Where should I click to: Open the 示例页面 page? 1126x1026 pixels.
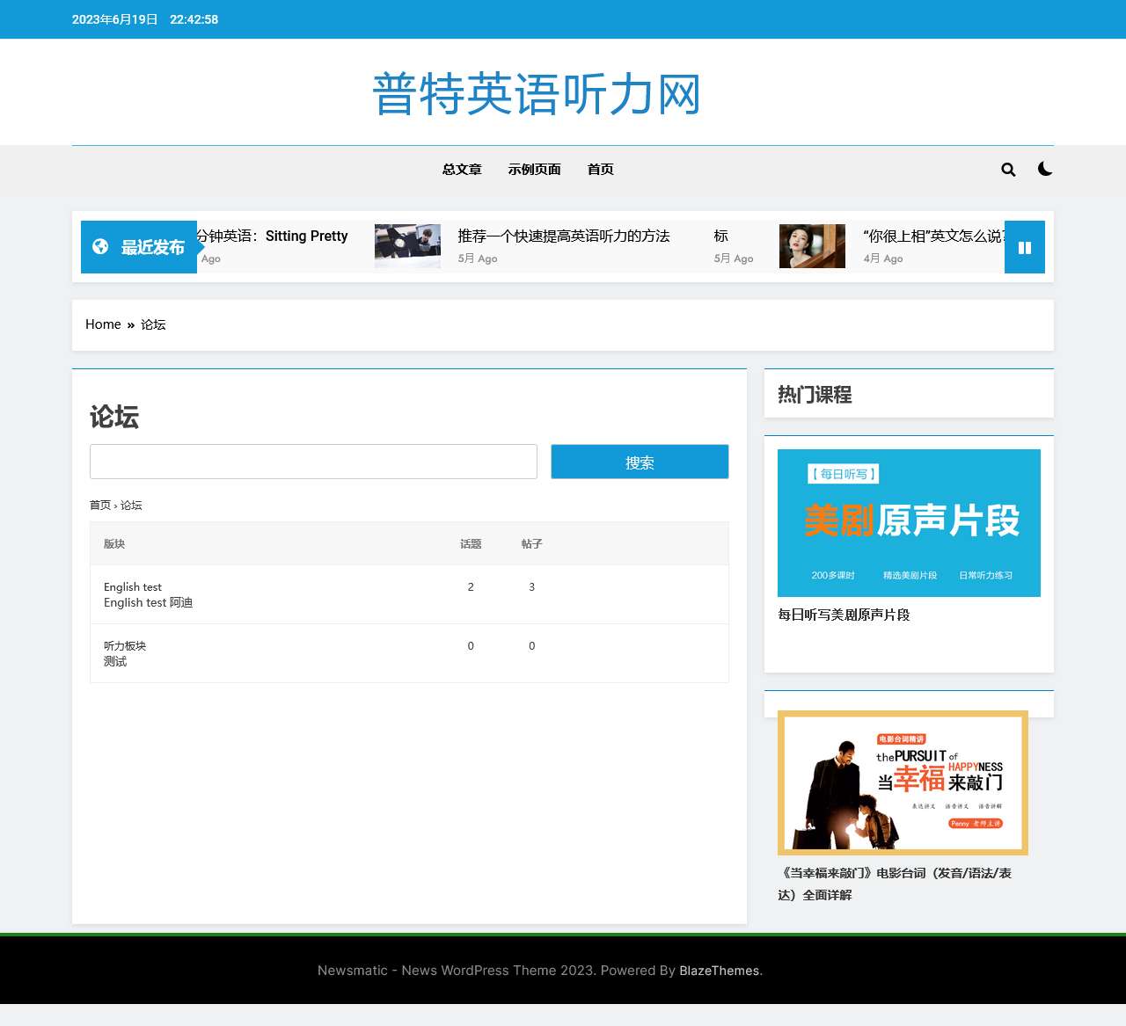click(x=535, y=169)
